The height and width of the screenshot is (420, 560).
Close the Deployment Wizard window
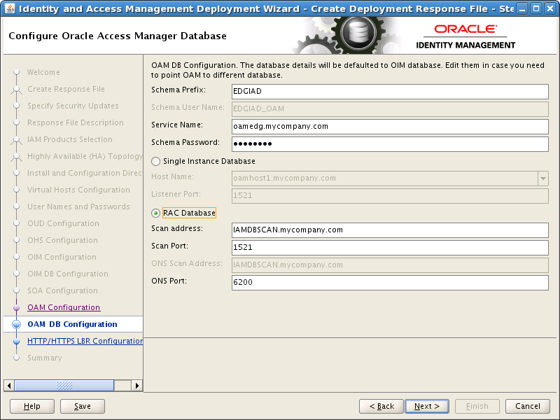point(550,8)
